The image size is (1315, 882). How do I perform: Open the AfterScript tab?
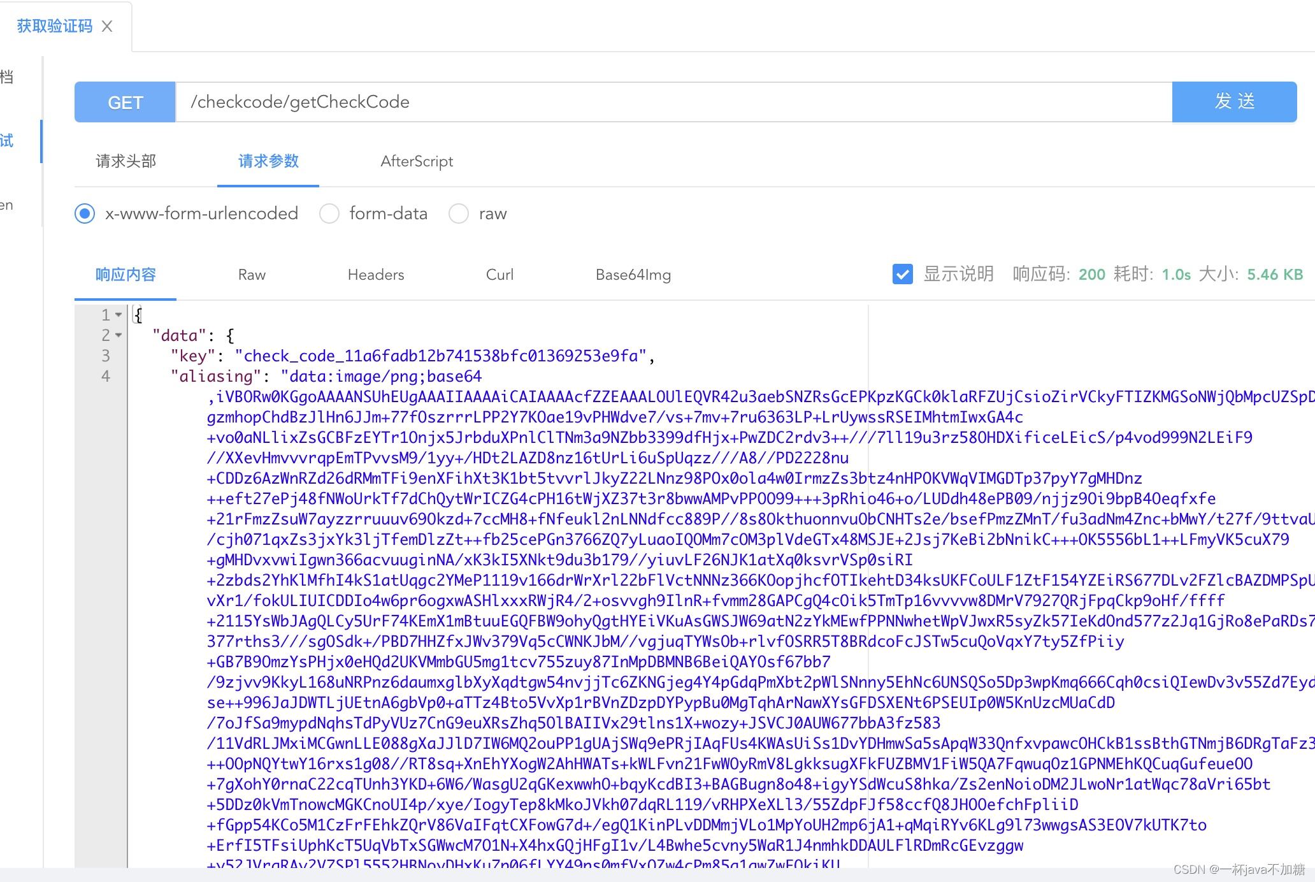pos(417,161)
